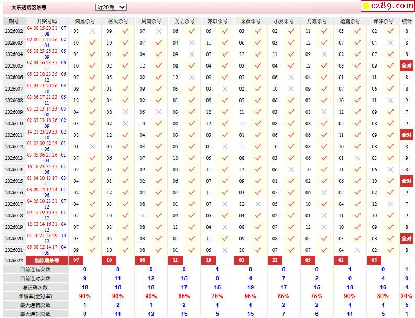Screen dimensions: 415x318
Task: Click the cross icon in 荡之杀号 row 2026004
Action: pyautogui.click(x=192, y=54)
